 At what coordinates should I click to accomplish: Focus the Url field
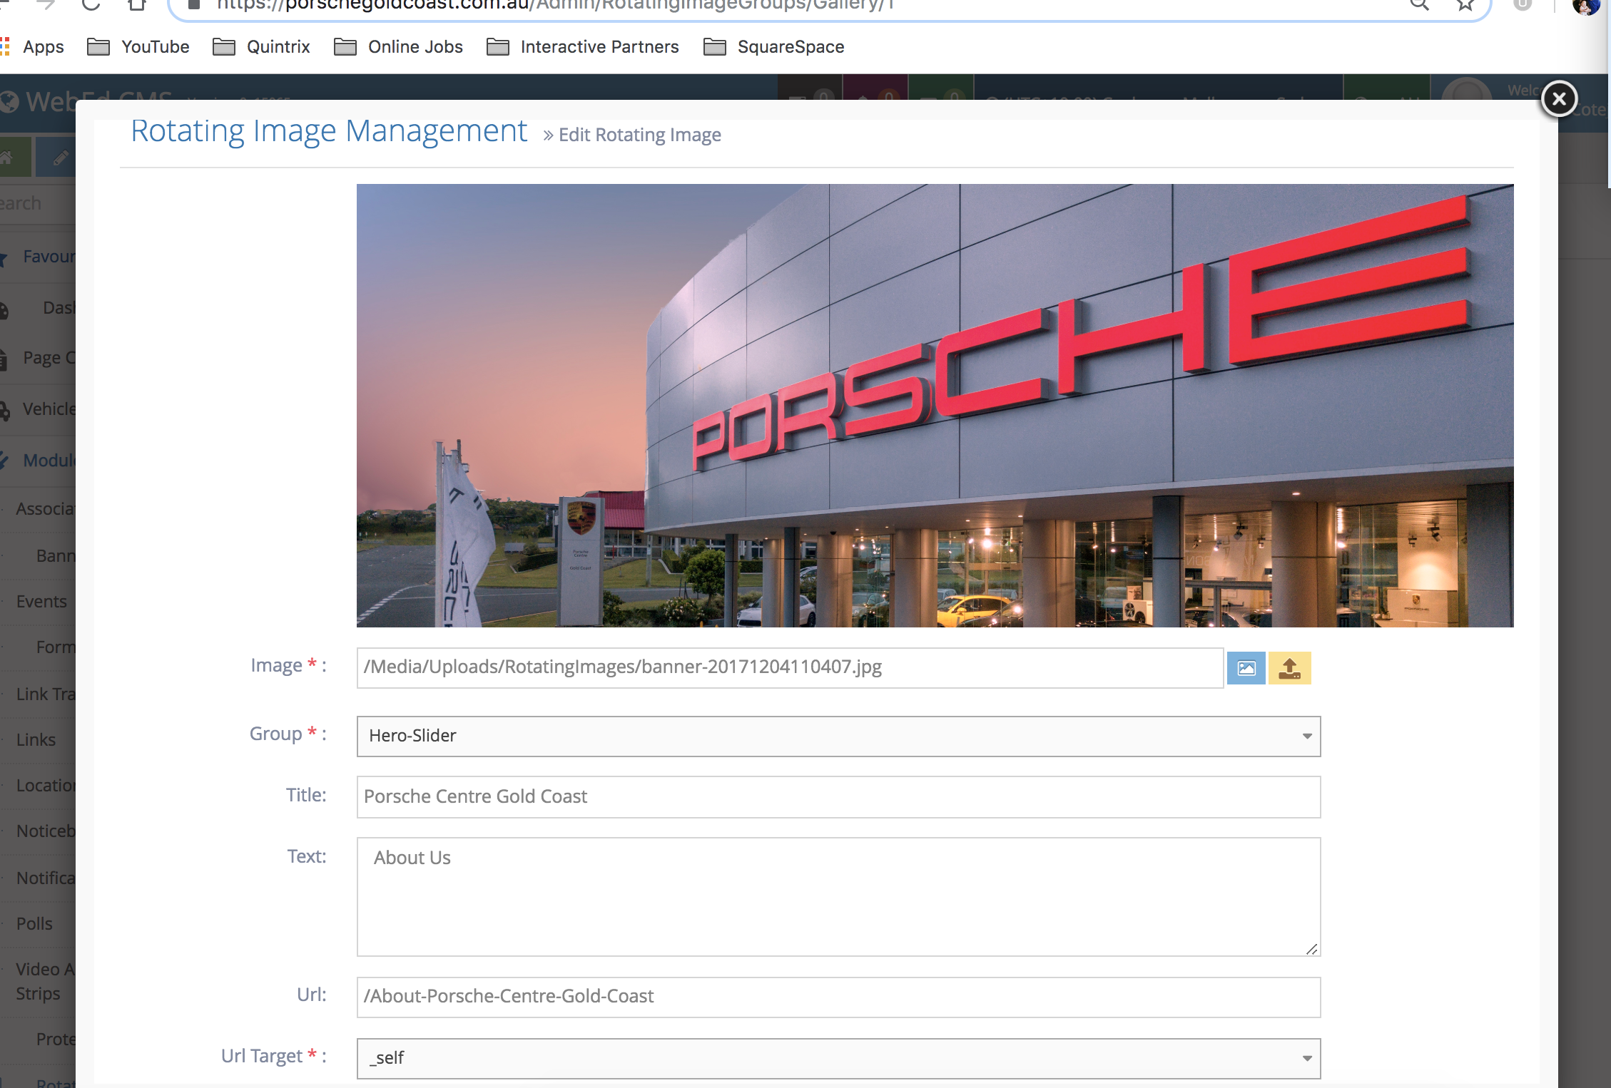838,997
